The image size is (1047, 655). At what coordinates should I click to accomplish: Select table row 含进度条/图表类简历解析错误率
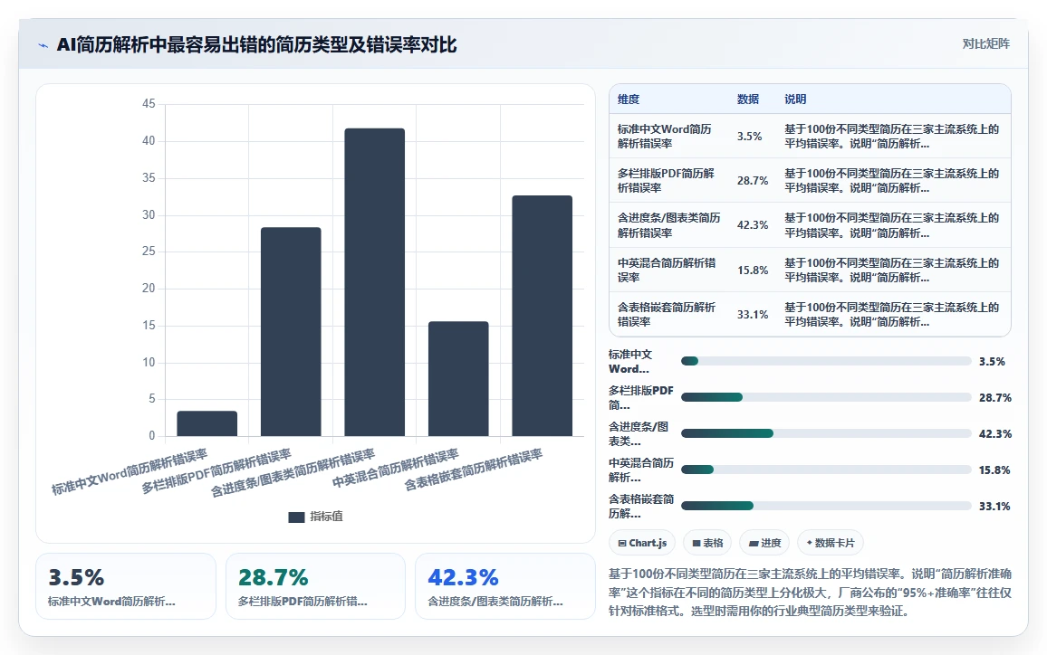(810, 225)
